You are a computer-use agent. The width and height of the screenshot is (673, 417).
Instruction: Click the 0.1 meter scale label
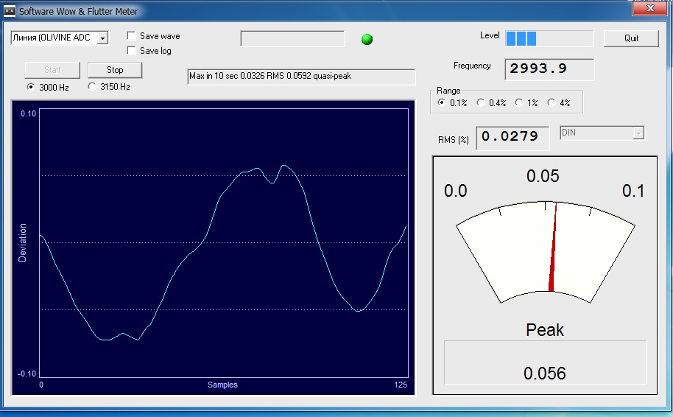(633, 191)
